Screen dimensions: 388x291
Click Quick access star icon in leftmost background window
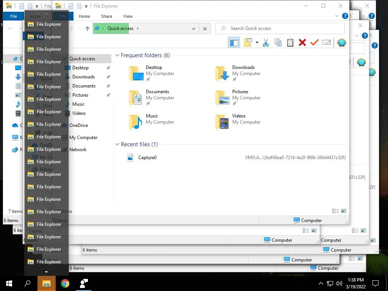(16, 59)
